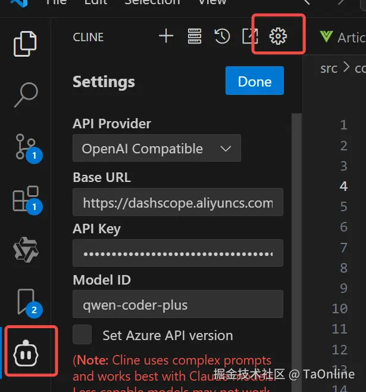Start a new Cline task with plus icon
Viewport: 366px width, 392px height.
(166, 36)
